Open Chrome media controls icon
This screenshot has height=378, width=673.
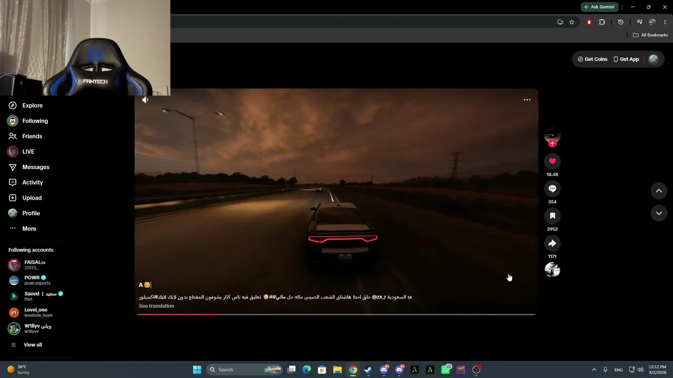point(639,22)
